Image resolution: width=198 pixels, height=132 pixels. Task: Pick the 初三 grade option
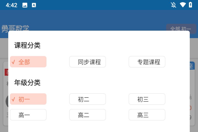point(147,99)
